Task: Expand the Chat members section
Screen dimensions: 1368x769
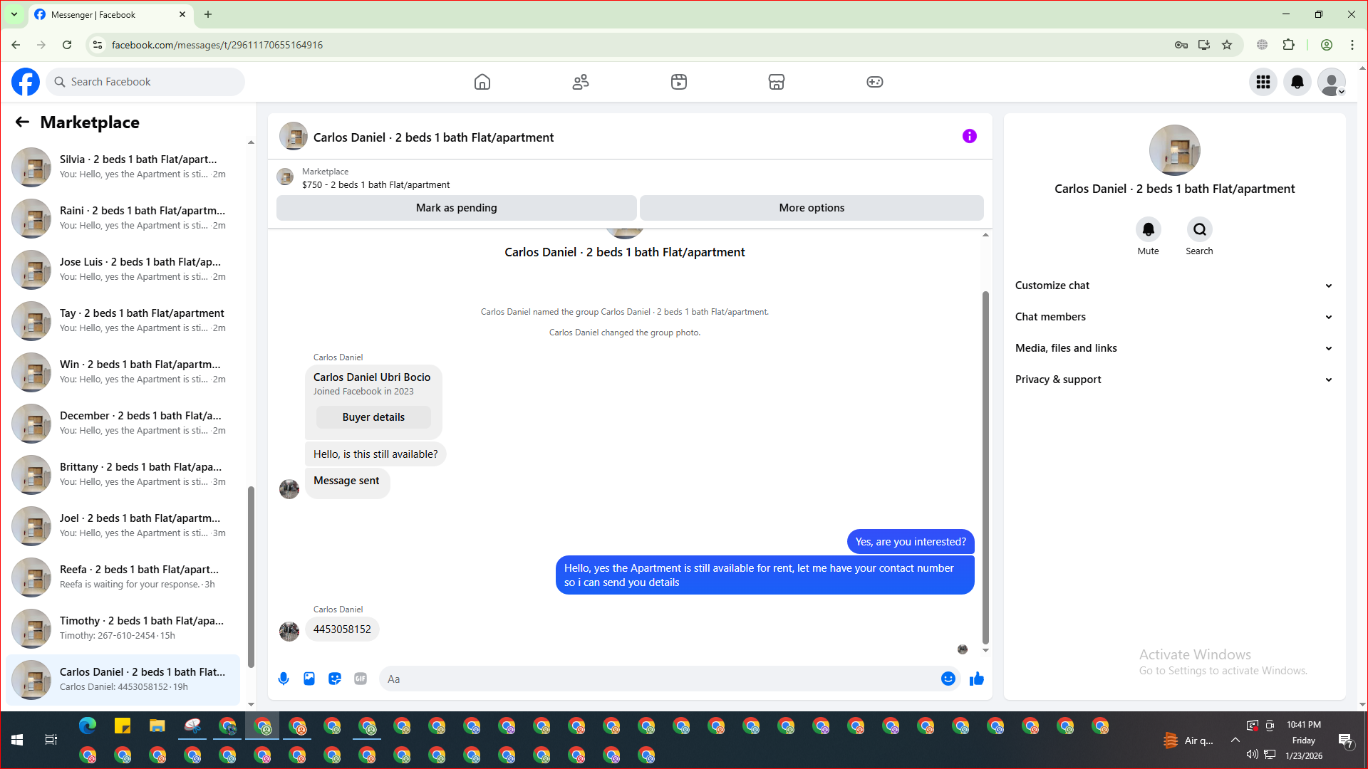Action: [x=1173, y=317]
